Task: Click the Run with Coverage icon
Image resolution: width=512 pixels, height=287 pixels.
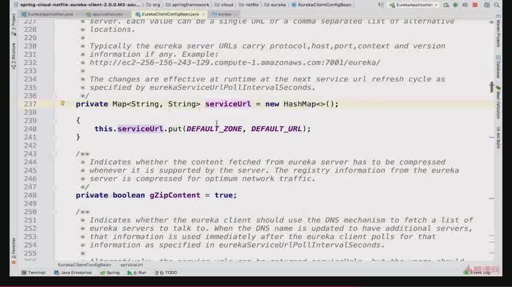Action: point(465,5)
